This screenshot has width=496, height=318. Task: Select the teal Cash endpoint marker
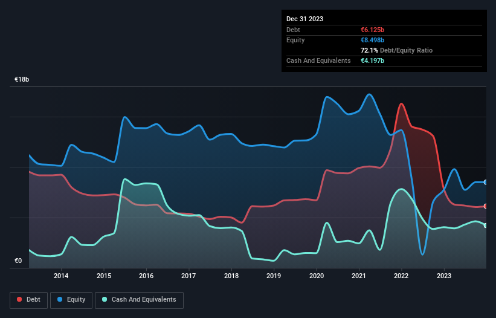tap(486, 226)
